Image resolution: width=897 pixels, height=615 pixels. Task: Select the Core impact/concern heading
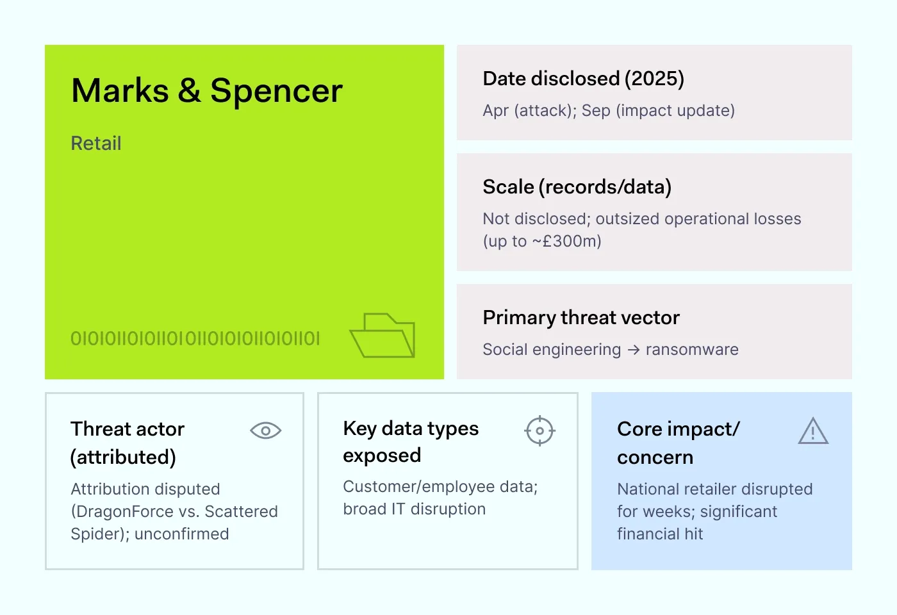click(678, 442)
